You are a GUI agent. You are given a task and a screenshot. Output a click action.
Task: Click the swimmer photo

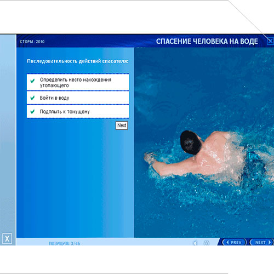coord(204,142)
